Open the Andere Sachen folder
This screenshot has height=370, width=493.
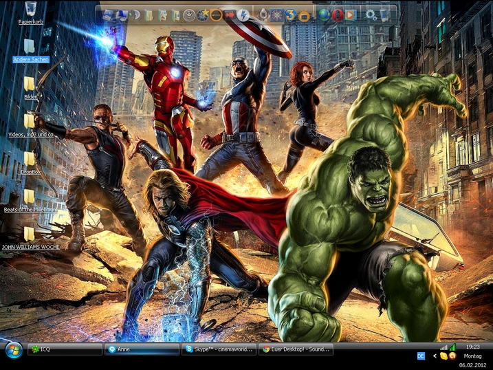point(30,47)
